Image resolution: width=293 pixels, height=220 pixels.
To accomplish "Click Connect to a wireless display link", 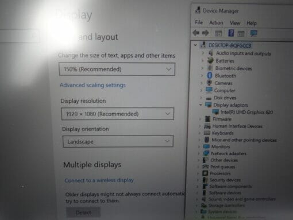I will tap(99, 180).
